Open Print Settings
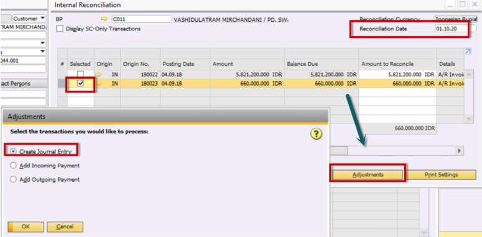 tap(441, 174)
